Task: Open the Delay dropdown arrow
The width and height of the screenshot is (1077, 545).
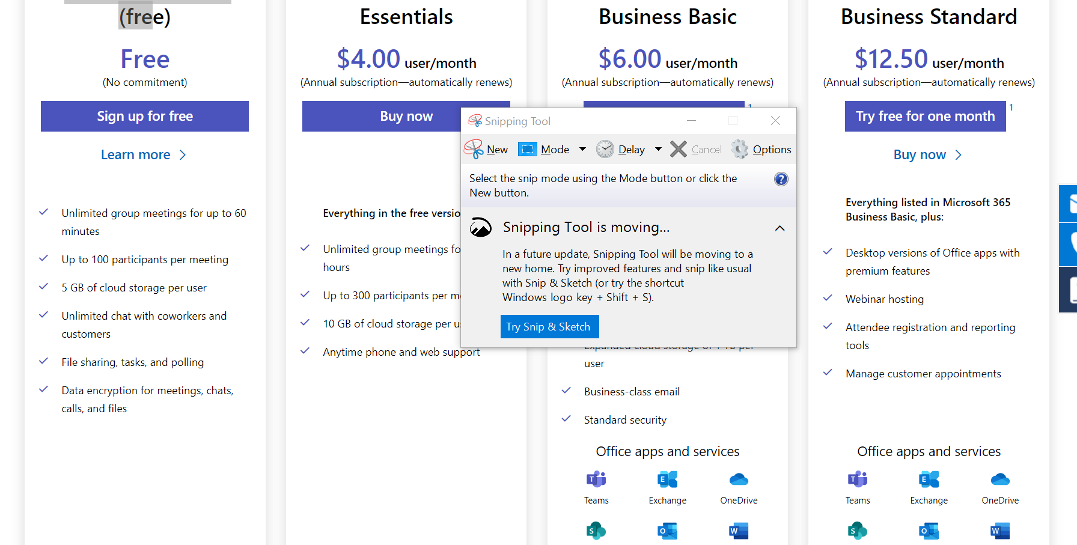Action: [658, 149]
